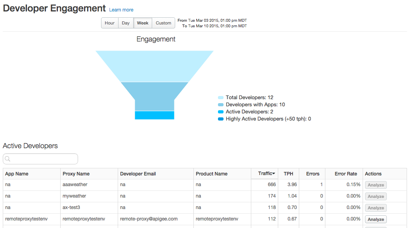The image size is (409, 228).
Task: Click the search magnifier icon
Action: (x=8, y=159)
